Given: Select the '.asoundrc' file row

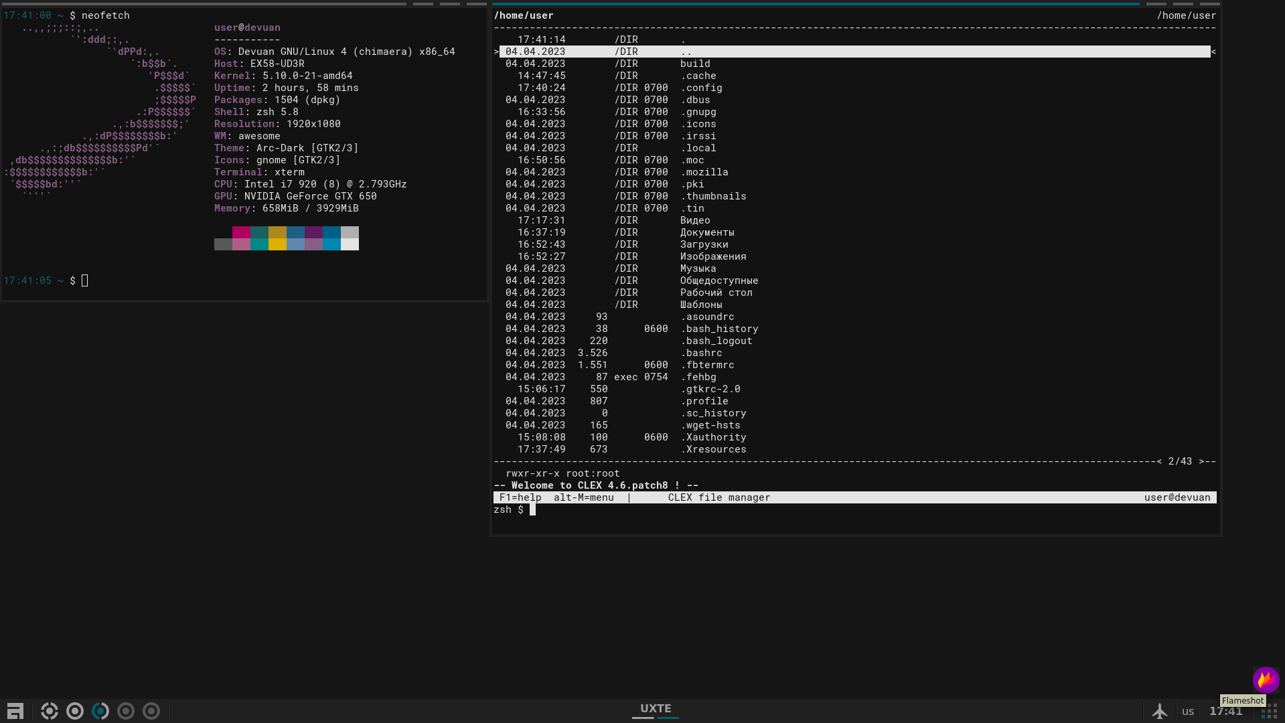Looking at the screenshot, I should 855,317.
